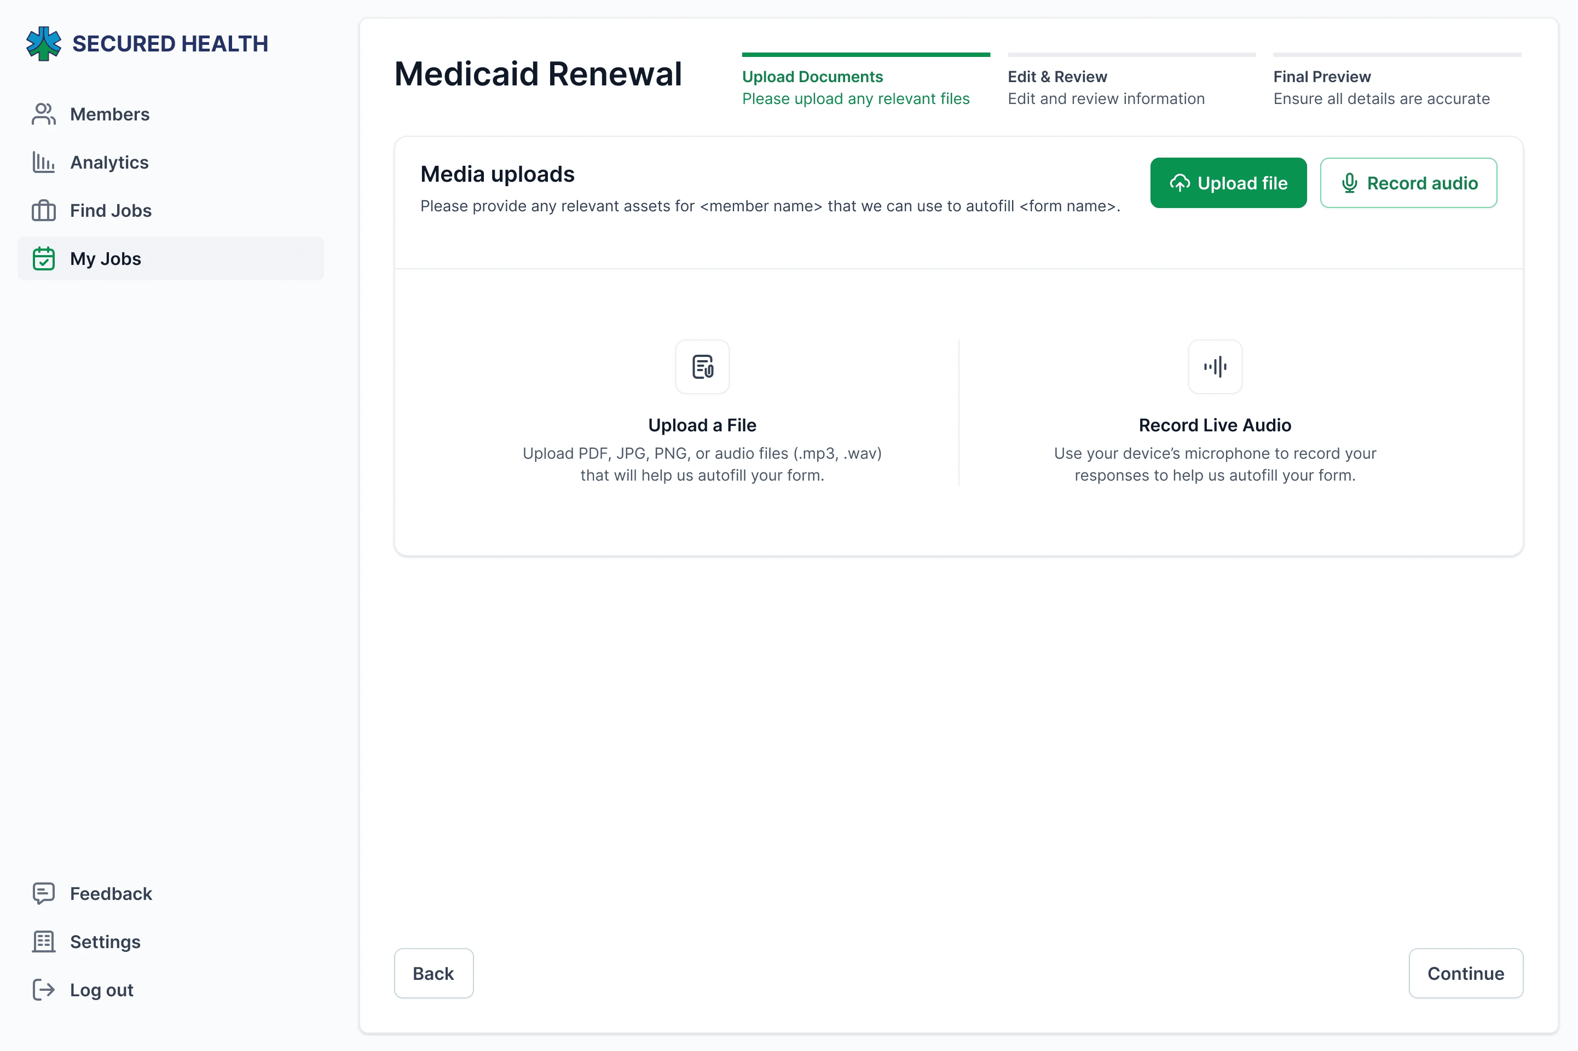Click the Settings sidebar icon
1578x1051 pixels.
(x=44, y=942)
